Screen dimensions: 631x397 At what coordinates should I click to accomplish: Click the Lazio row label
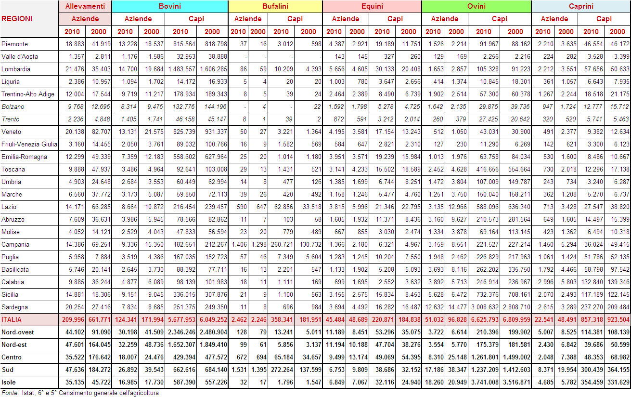[x=9, y=207]
